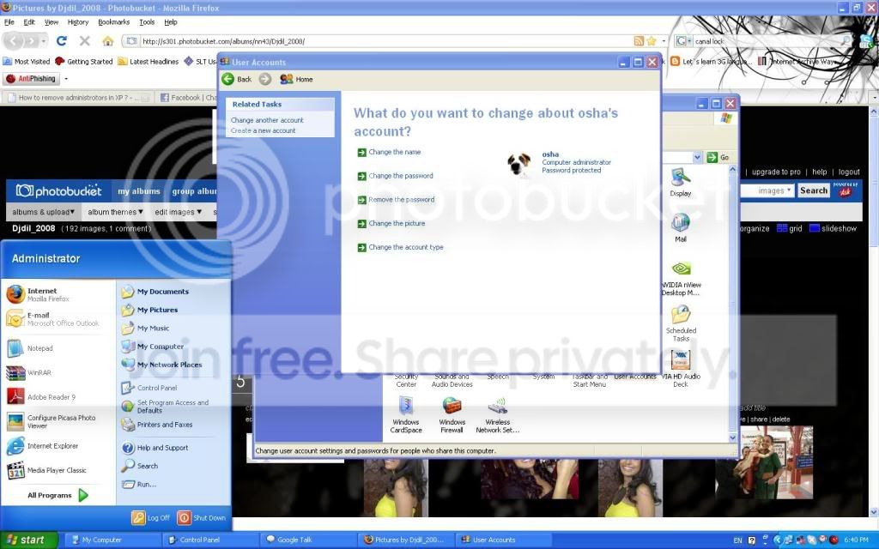Click RSS feed icon in address bar

point(639,41)
